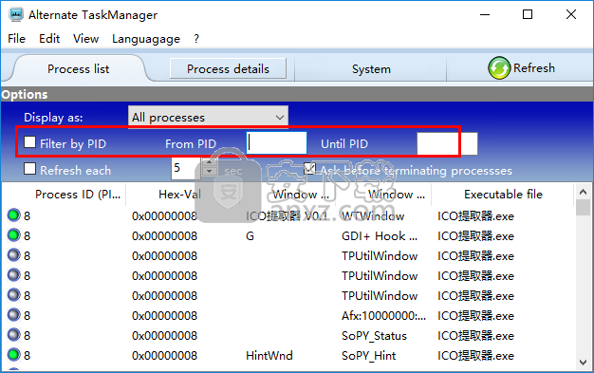Toggle the Refresh each checkbox
594x373 pixels.
[x=29, y=169]
